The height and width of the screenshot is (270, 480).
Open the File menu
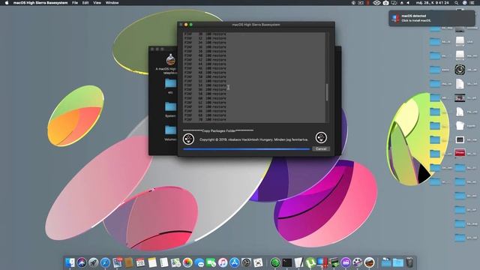click(x=75, y=3)
